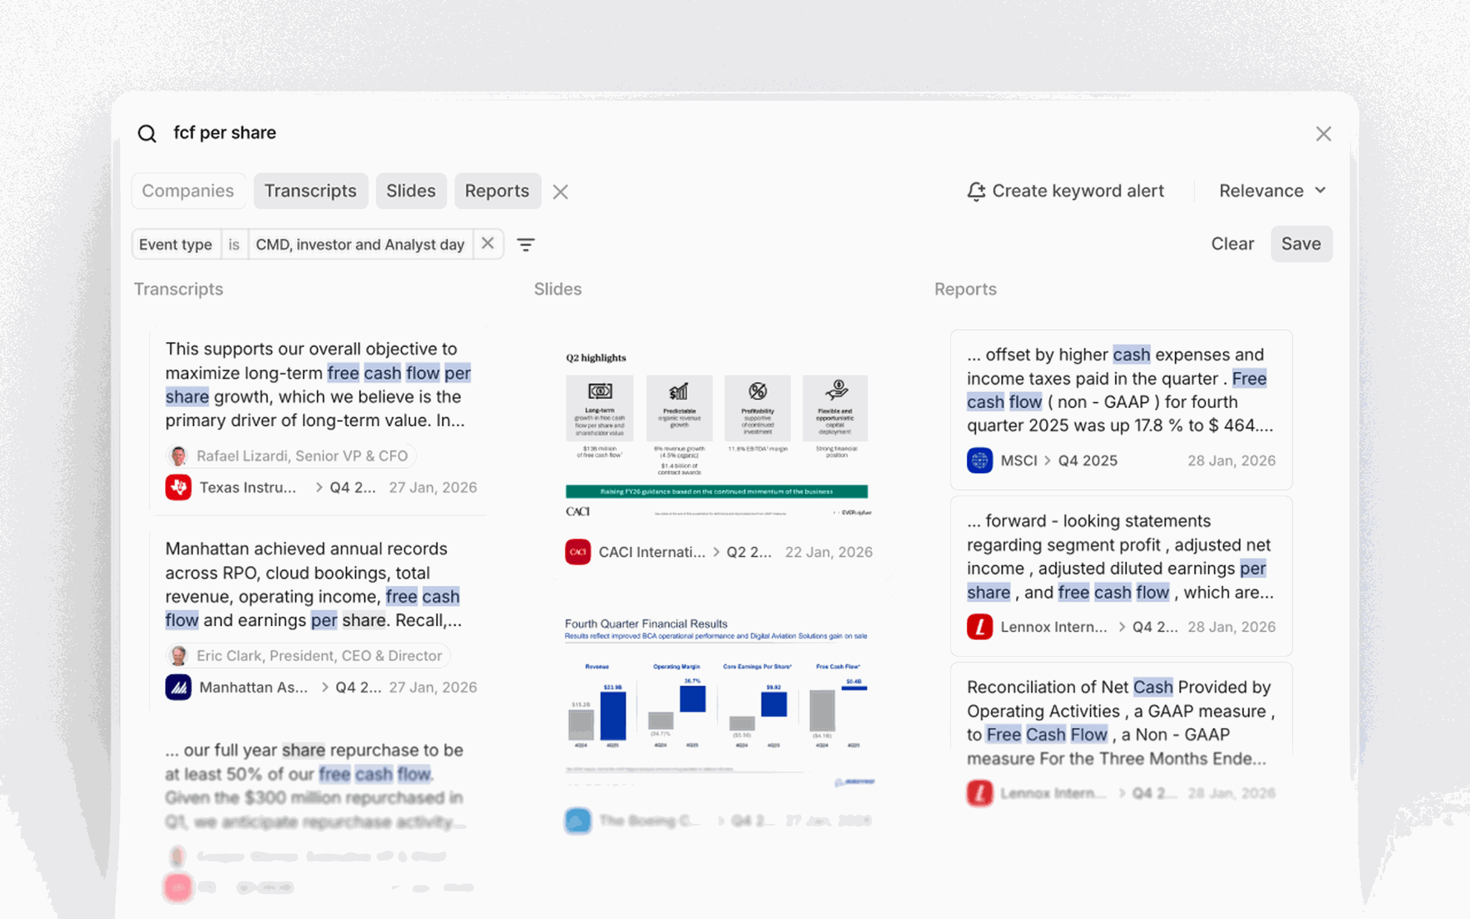Open the filter options icon

526,244
